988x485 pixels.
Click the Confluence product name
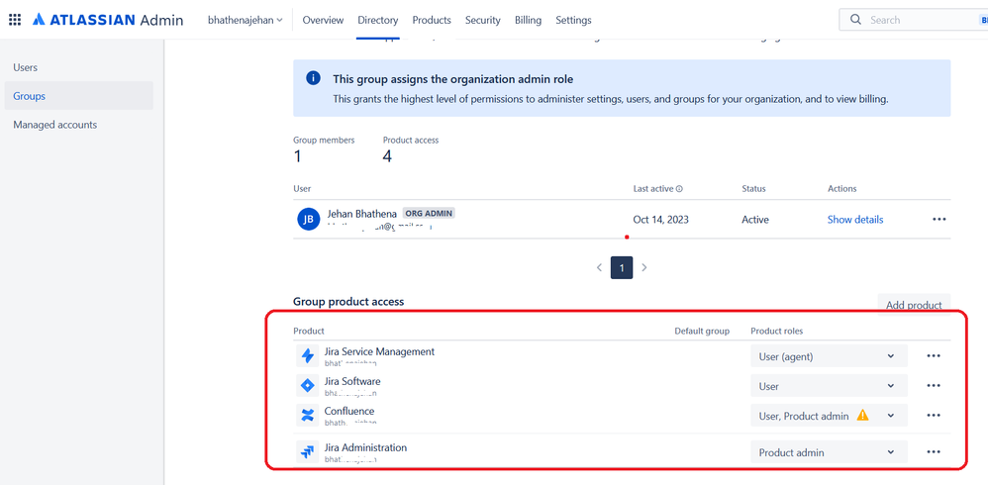point(349,411)
